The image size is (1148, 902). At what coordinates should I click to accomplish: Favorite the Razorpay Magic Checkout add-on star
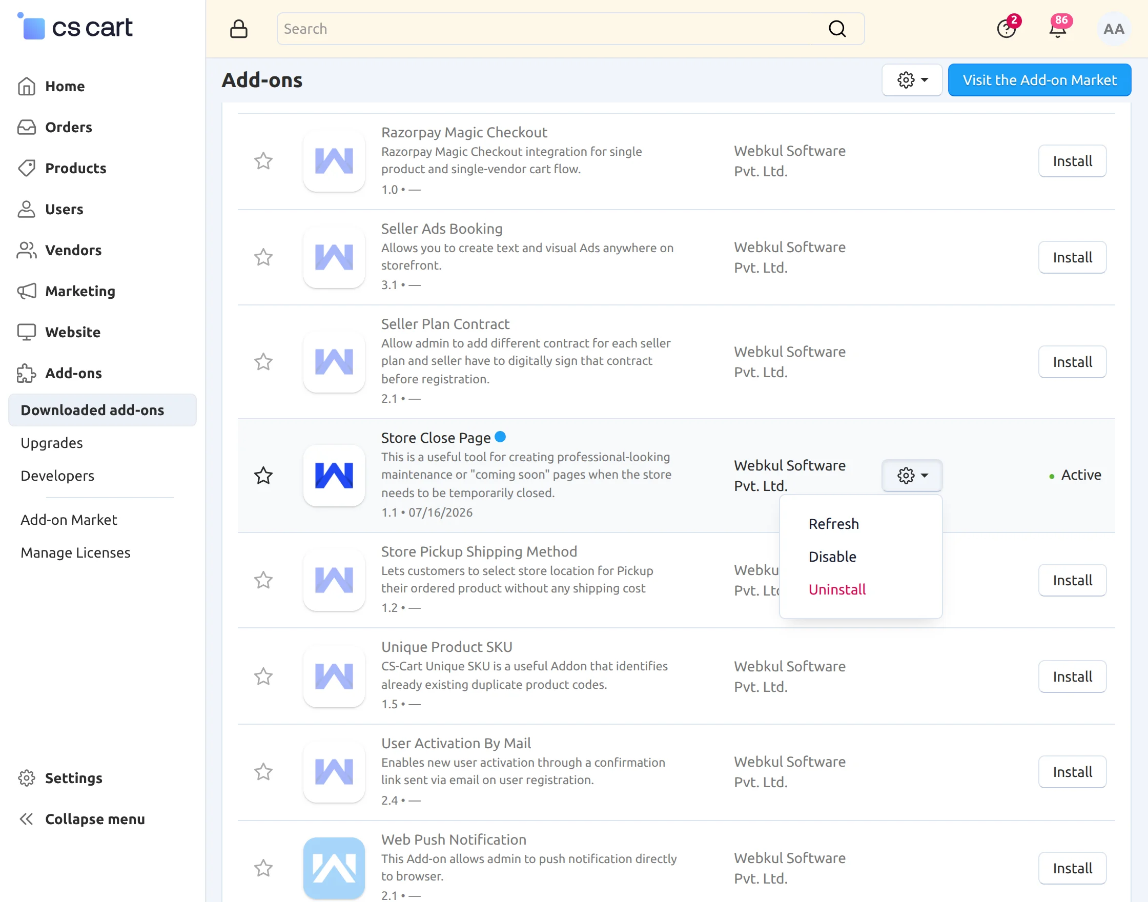point(263,160)
